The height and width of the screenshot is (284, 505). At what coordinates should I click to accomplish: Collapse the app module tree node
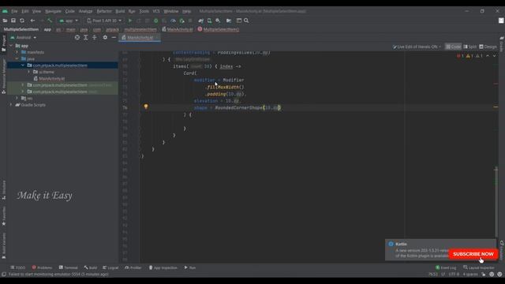[11, 46]
